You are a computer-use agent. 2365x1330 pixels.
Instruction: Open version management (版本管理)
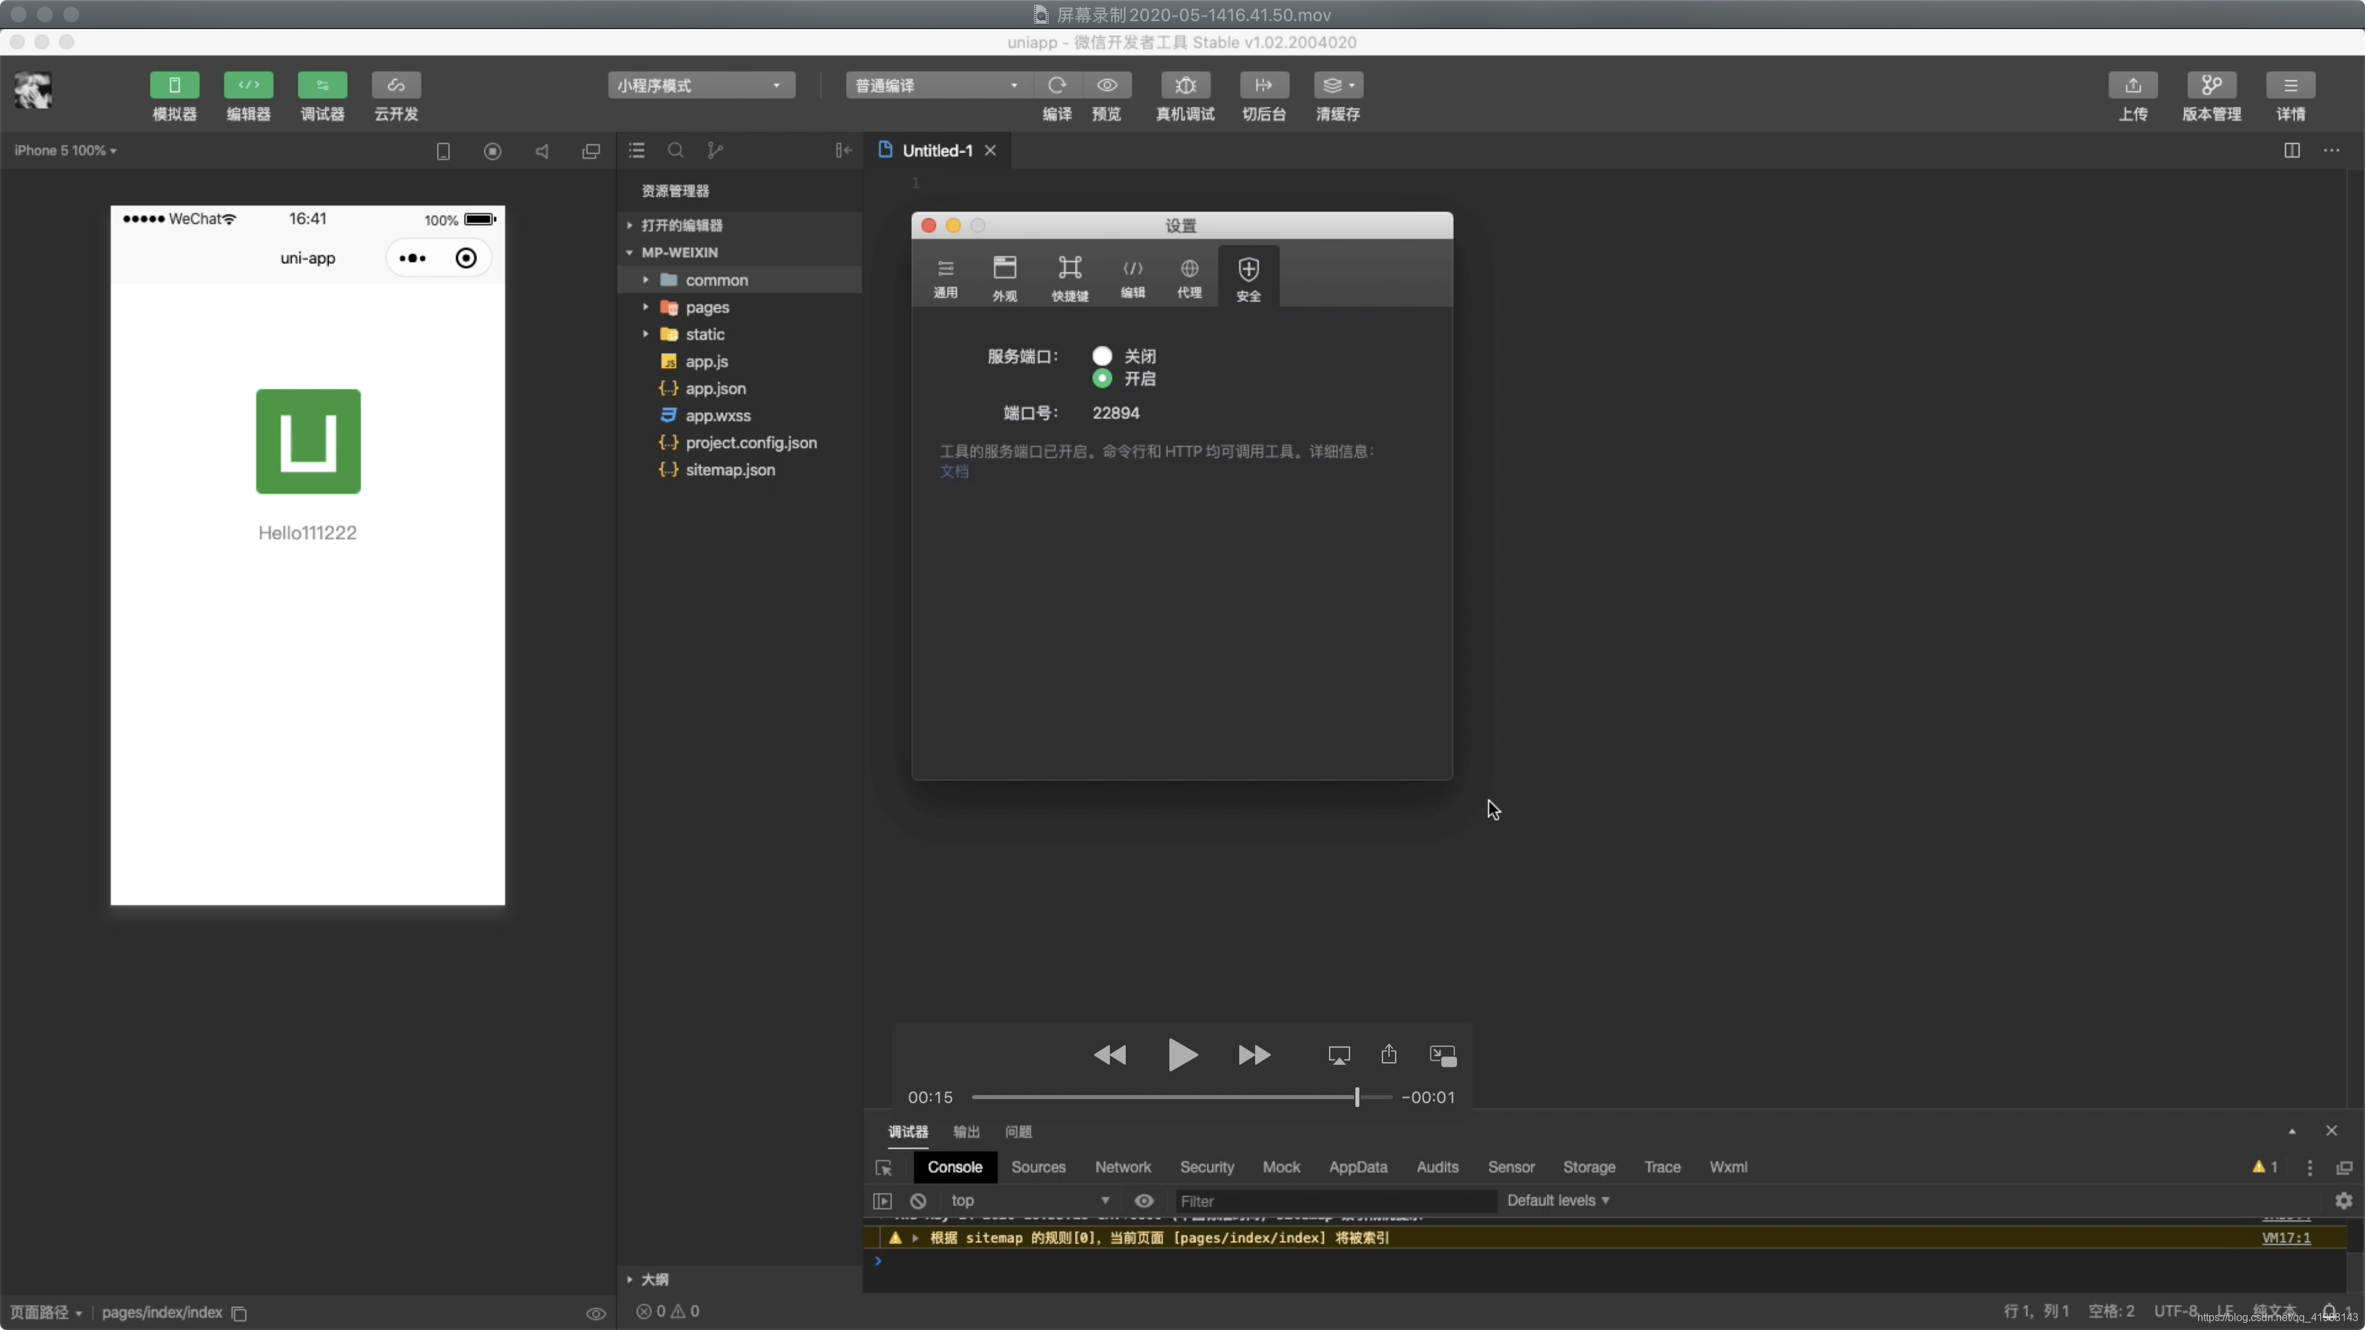[x=2211, y=85]
